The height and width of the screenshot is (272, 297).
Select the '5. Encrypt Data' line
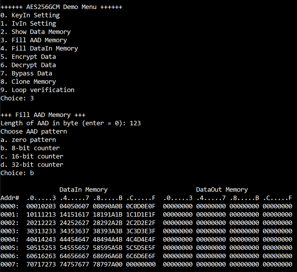tap(28, 57)
